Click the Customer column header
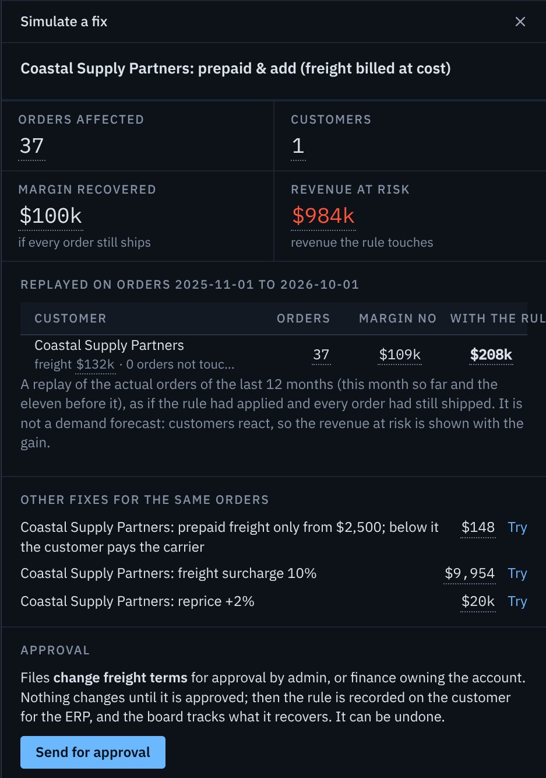The width and height of the screenshot is (546, 778). [71, 318]
